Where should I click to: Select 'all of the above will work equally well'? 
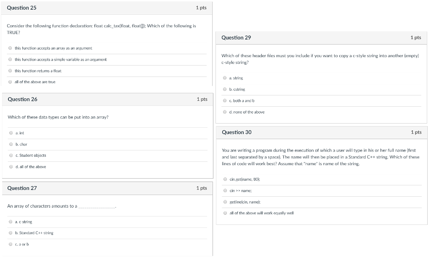coord(226,213)
